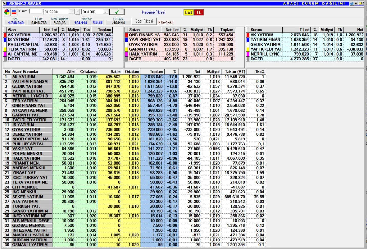Select YATIRIM FINANSM row
Screen dimensions: 367x249
click(134, 81)
